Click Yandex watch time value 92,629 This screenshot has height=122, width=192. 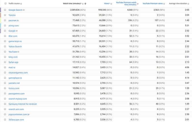76,15
